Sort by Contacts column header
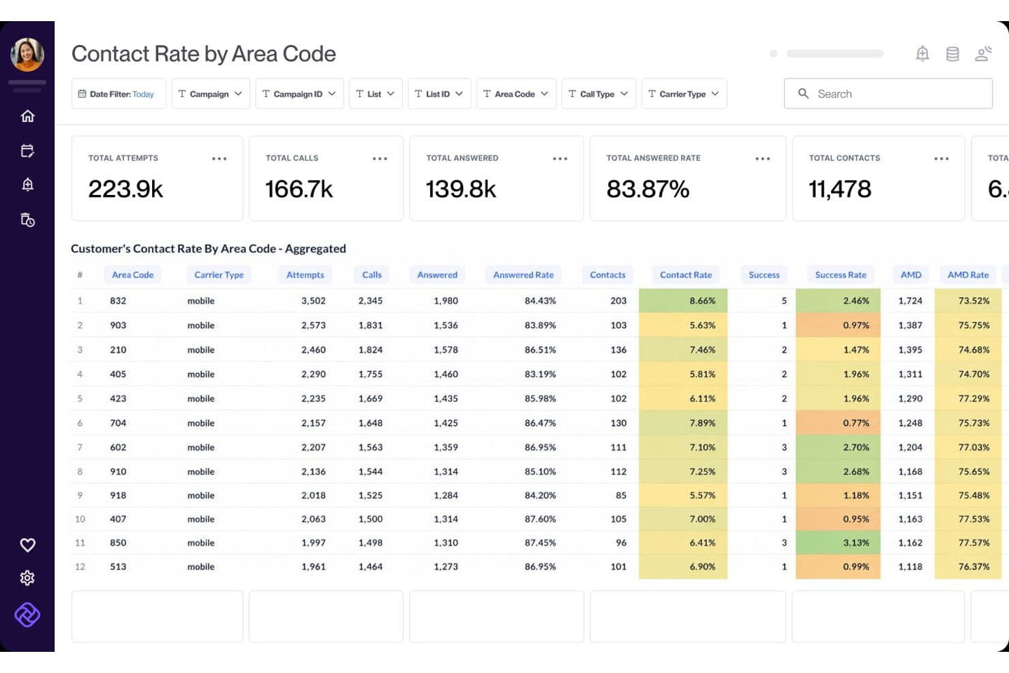 point(607,275)
